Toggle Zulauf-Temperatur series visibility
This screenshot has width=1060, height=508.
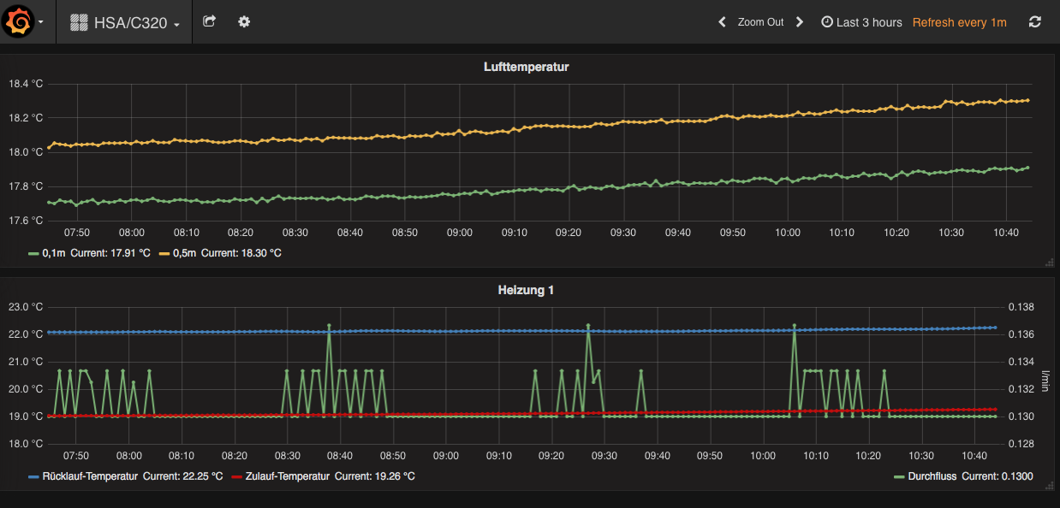click(286, 476)
